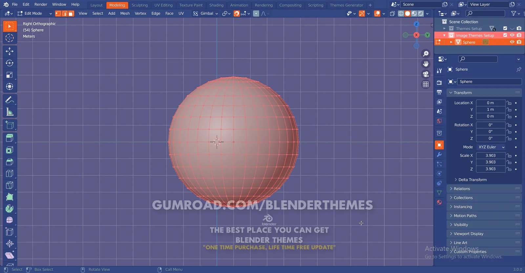This screenshot has width=525, height=273.
Task: Click the Sphere object name field
Action: point(489,82)
